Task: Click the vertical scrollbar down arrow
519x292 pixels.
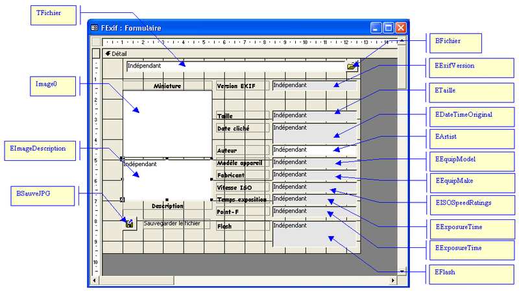Action: (402, 271)
